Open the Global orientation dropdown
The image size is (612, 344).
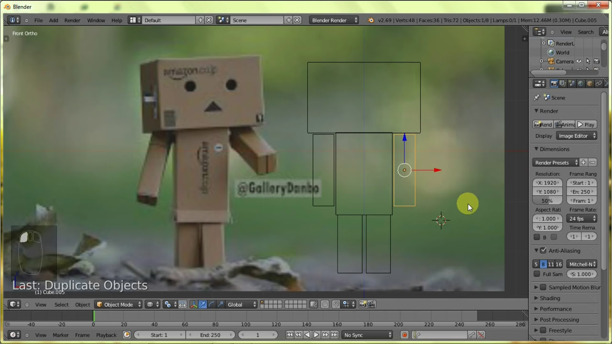241,304
